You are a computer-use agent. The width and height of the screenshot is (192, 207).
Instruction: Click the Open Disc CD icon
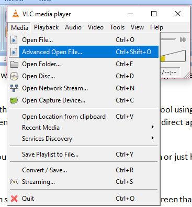click(x=14, y=76)
